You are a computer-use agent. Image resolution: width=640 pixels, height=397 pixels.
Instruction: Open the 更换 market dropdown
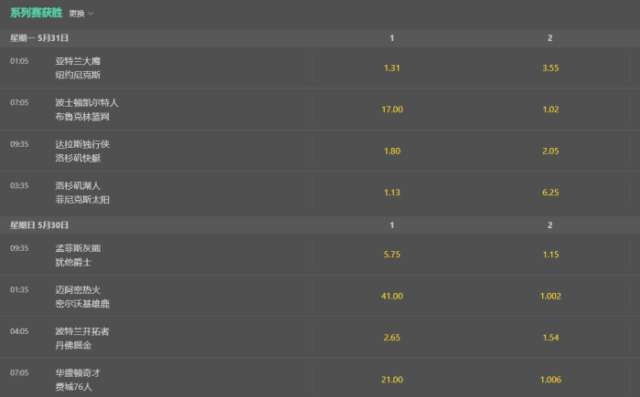pyautogui.click(x=81, y=14)
